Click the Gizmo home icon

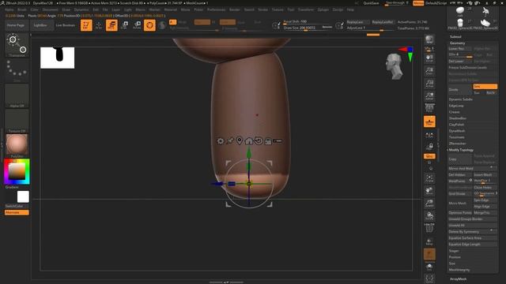(249, 141)
